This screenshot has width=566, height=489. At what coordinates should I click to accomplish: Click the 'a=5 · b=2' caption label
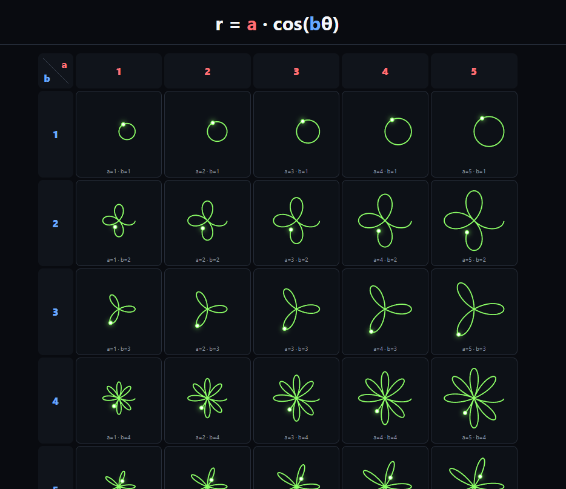tap(474, 260)
